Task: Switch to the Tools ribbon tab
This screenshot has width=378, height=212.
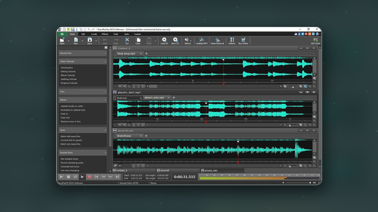Action: click(x=116, y=34)
